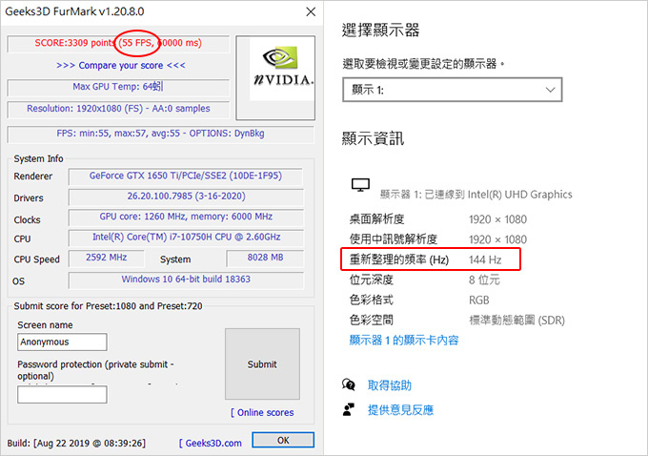Image resolution: width=648 pixels, height=456 pixels.
Task: Open the 提供意見反應 feedback link
Action: (400, 410)
